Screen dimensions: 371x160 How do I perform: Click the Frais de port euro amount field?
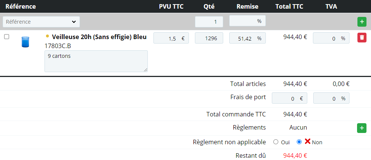[x=289, y=98]
